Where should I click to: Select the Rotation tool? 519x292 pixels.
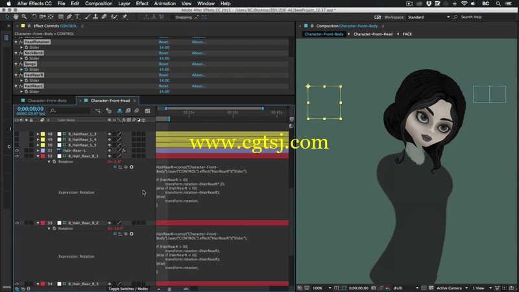34,17
